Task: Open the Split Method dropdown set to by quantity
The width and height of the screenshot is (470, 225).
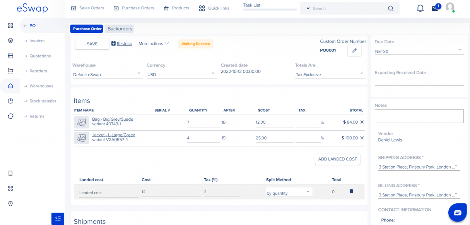Action: [289, 192]
